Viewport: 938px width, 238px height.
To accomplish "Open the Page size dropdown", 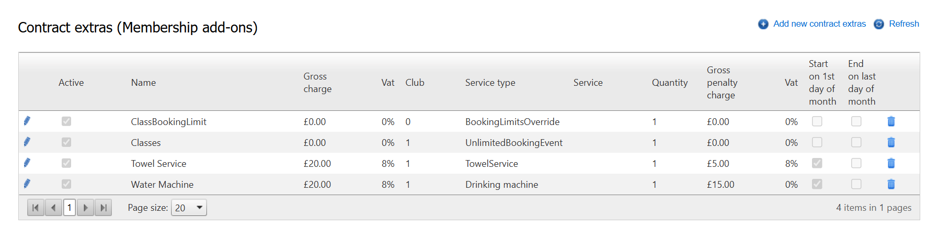I will click(189, 208).
